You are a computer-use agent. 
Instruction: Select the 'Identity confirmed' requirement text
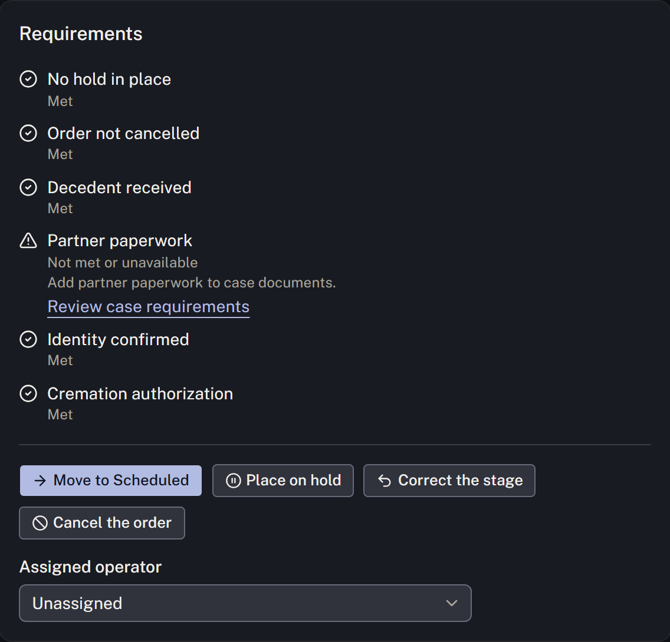coord(118,340)
